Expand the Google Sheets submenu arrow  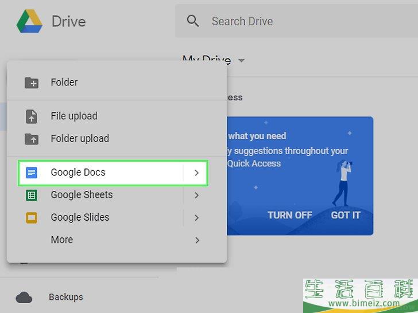tap(197, 195)
